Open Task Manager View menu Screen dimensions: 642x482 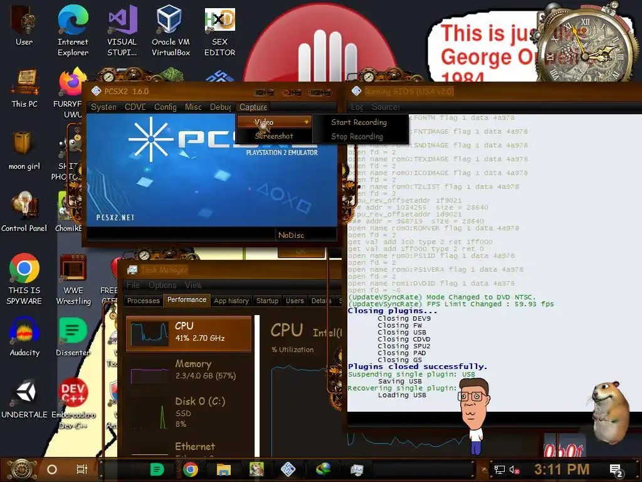pos(193,285)
